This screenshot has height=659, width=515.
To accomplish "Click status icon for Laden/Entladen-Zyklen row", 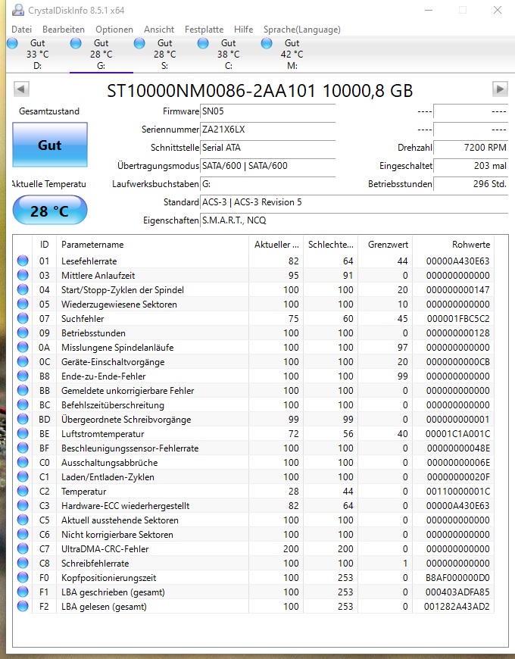I will click(23, 476).
